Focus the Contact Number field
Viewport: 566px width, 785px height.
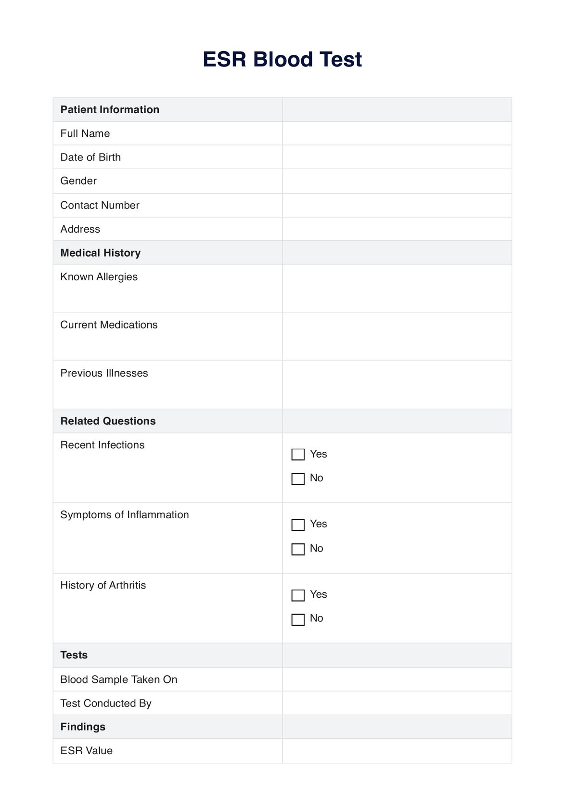[397, 205]
